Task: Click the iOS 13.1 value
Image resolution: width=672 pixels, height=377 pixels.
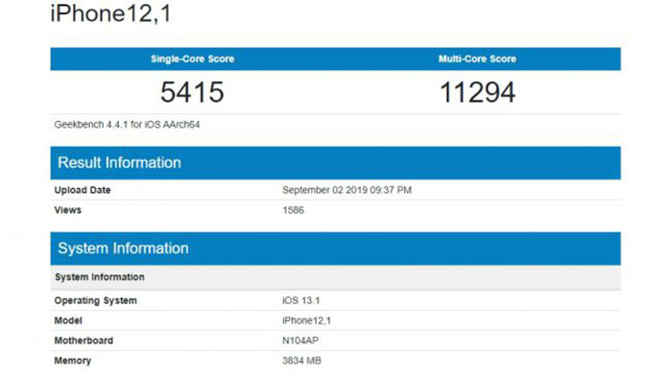Action: point(300,301)
